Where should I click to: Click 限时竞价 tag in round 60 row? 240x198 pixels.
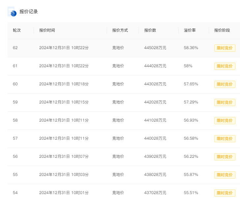[225, 84]
